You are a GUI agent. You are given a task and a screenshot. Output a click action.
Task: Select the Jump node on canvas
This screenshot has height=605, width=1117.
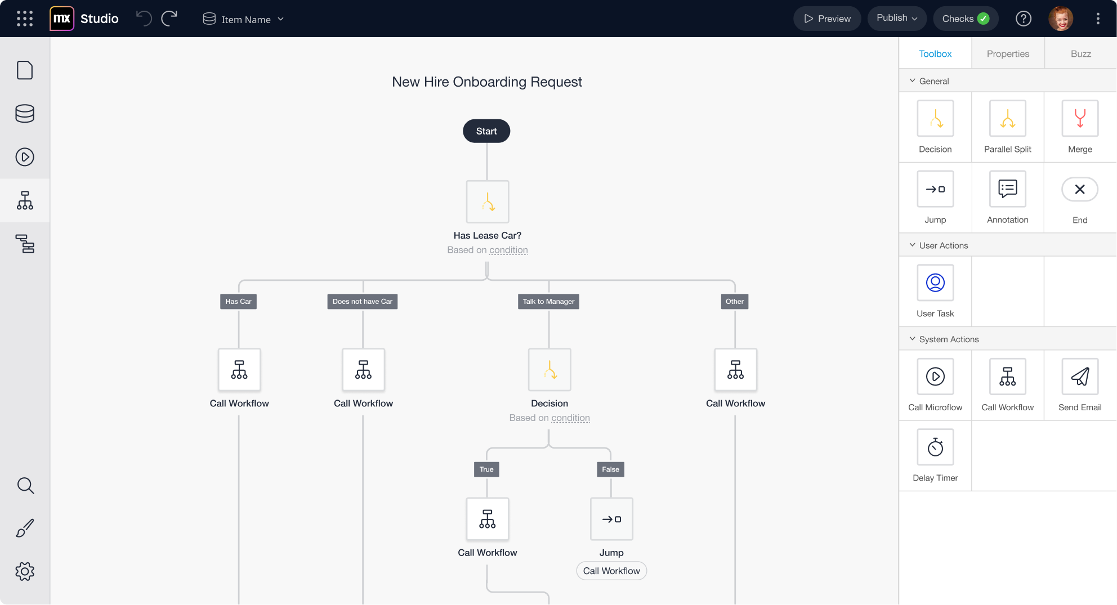[611, 519]
